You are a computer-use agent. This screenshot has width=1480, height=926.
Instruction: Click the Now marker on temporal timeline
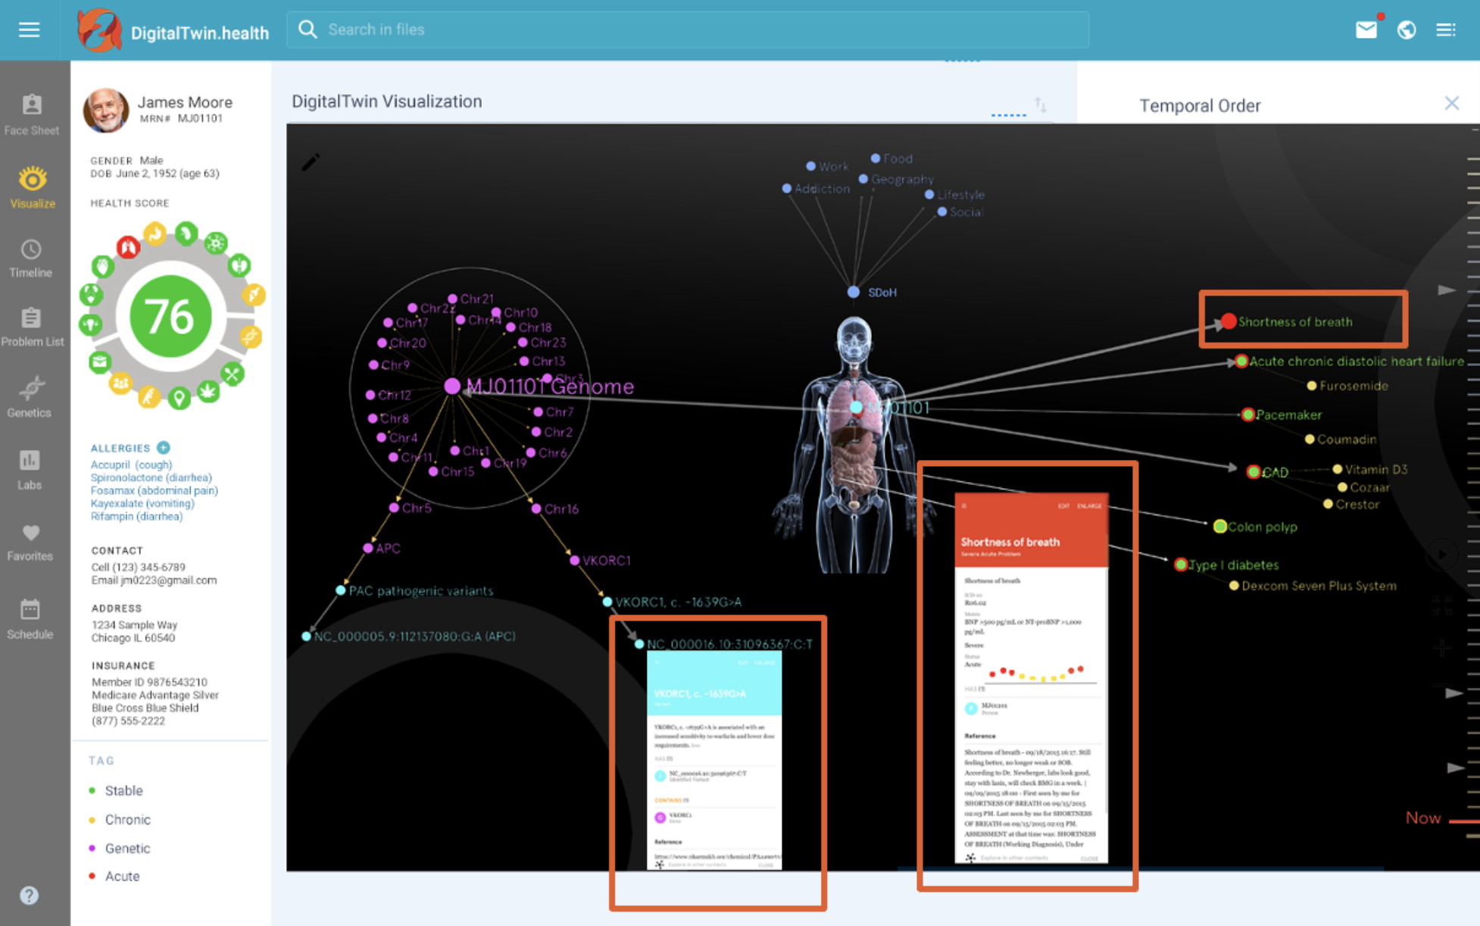coord(1422,818)
